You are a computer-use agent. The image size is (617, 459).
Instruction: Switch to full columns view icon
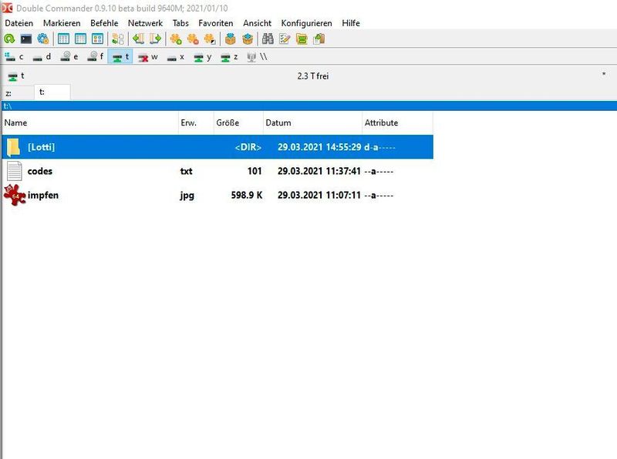[x=80, y=39]
